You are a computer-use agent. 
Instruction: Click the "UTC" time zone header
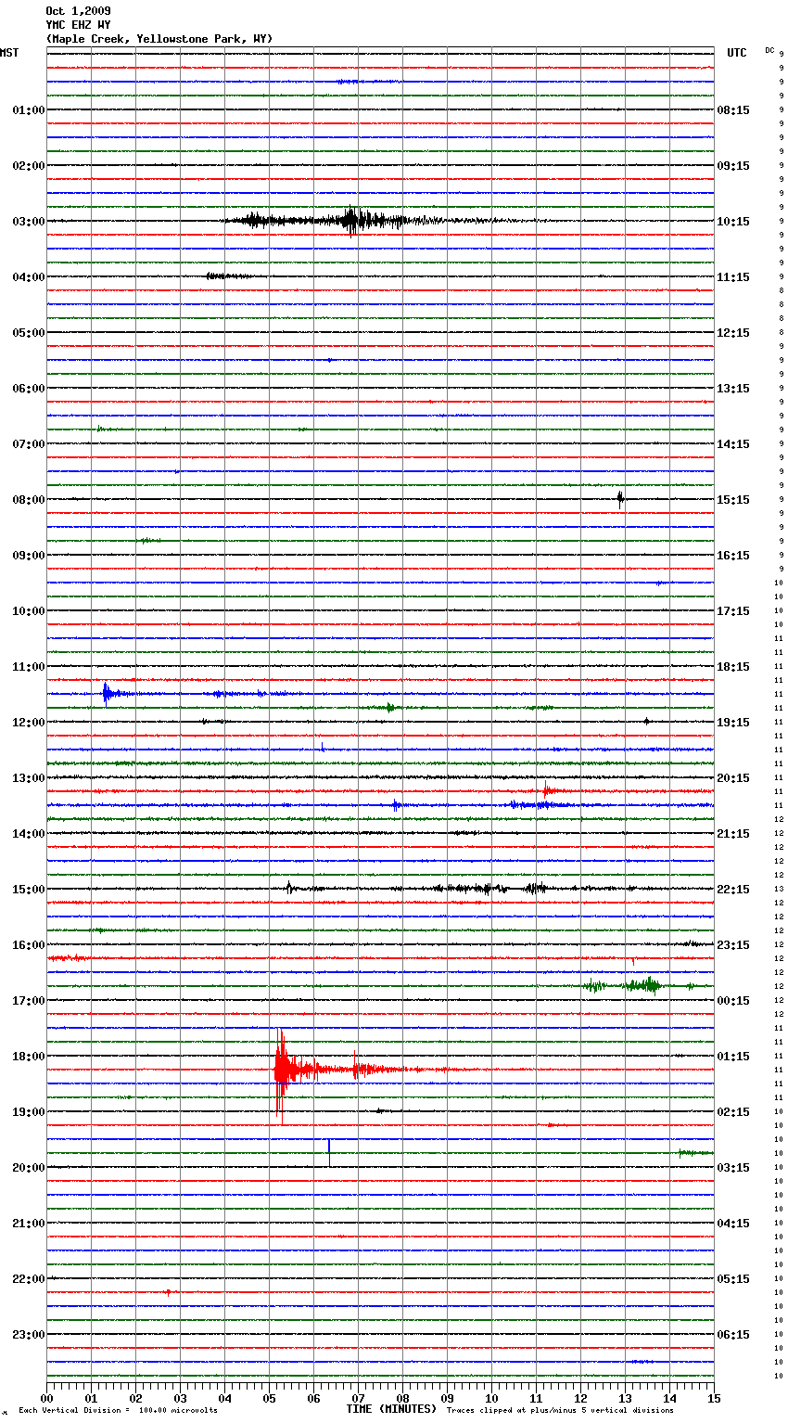tap(737, 53)
